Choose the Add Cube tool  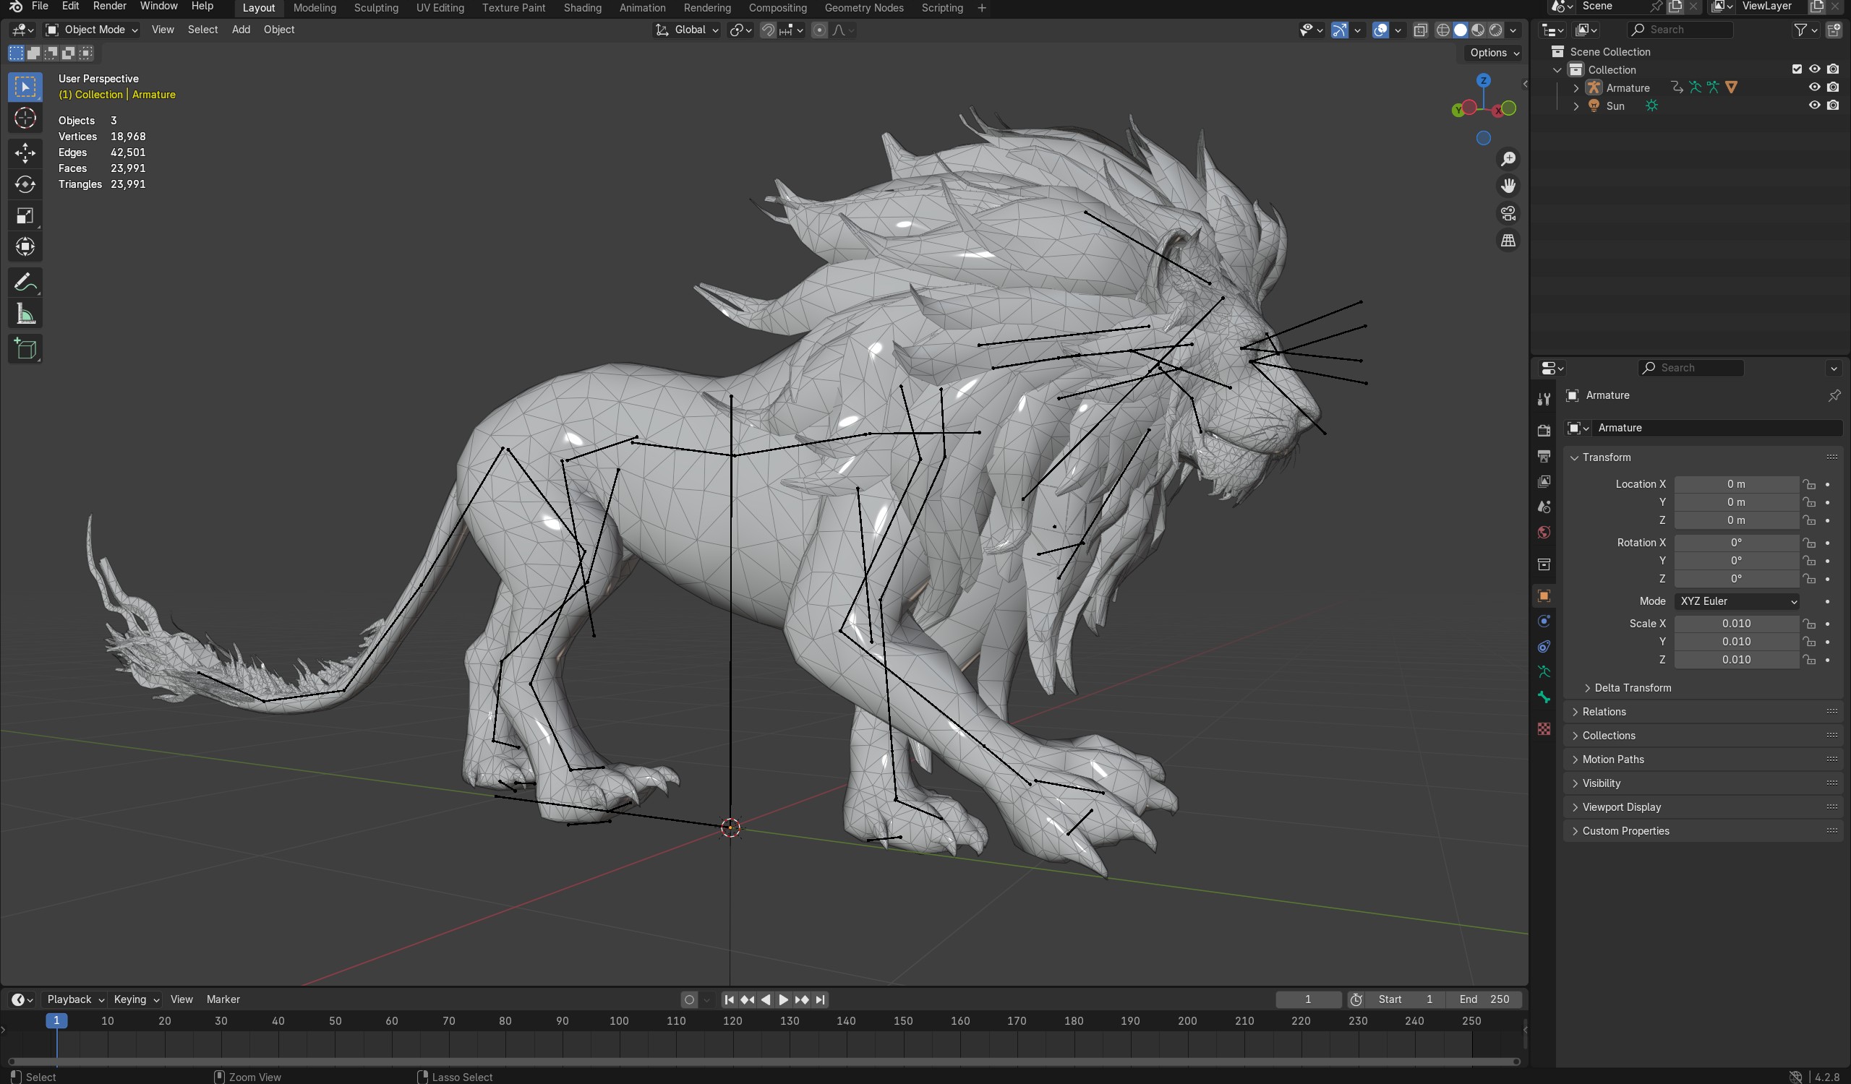25,348
